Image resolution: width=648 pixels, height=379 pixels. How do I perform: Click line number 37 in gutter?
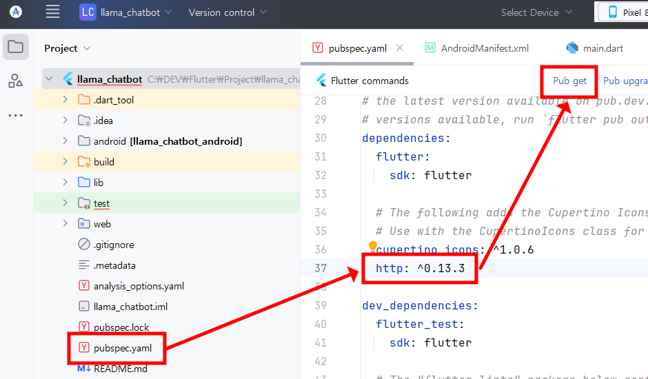click(x=321, y=268)
